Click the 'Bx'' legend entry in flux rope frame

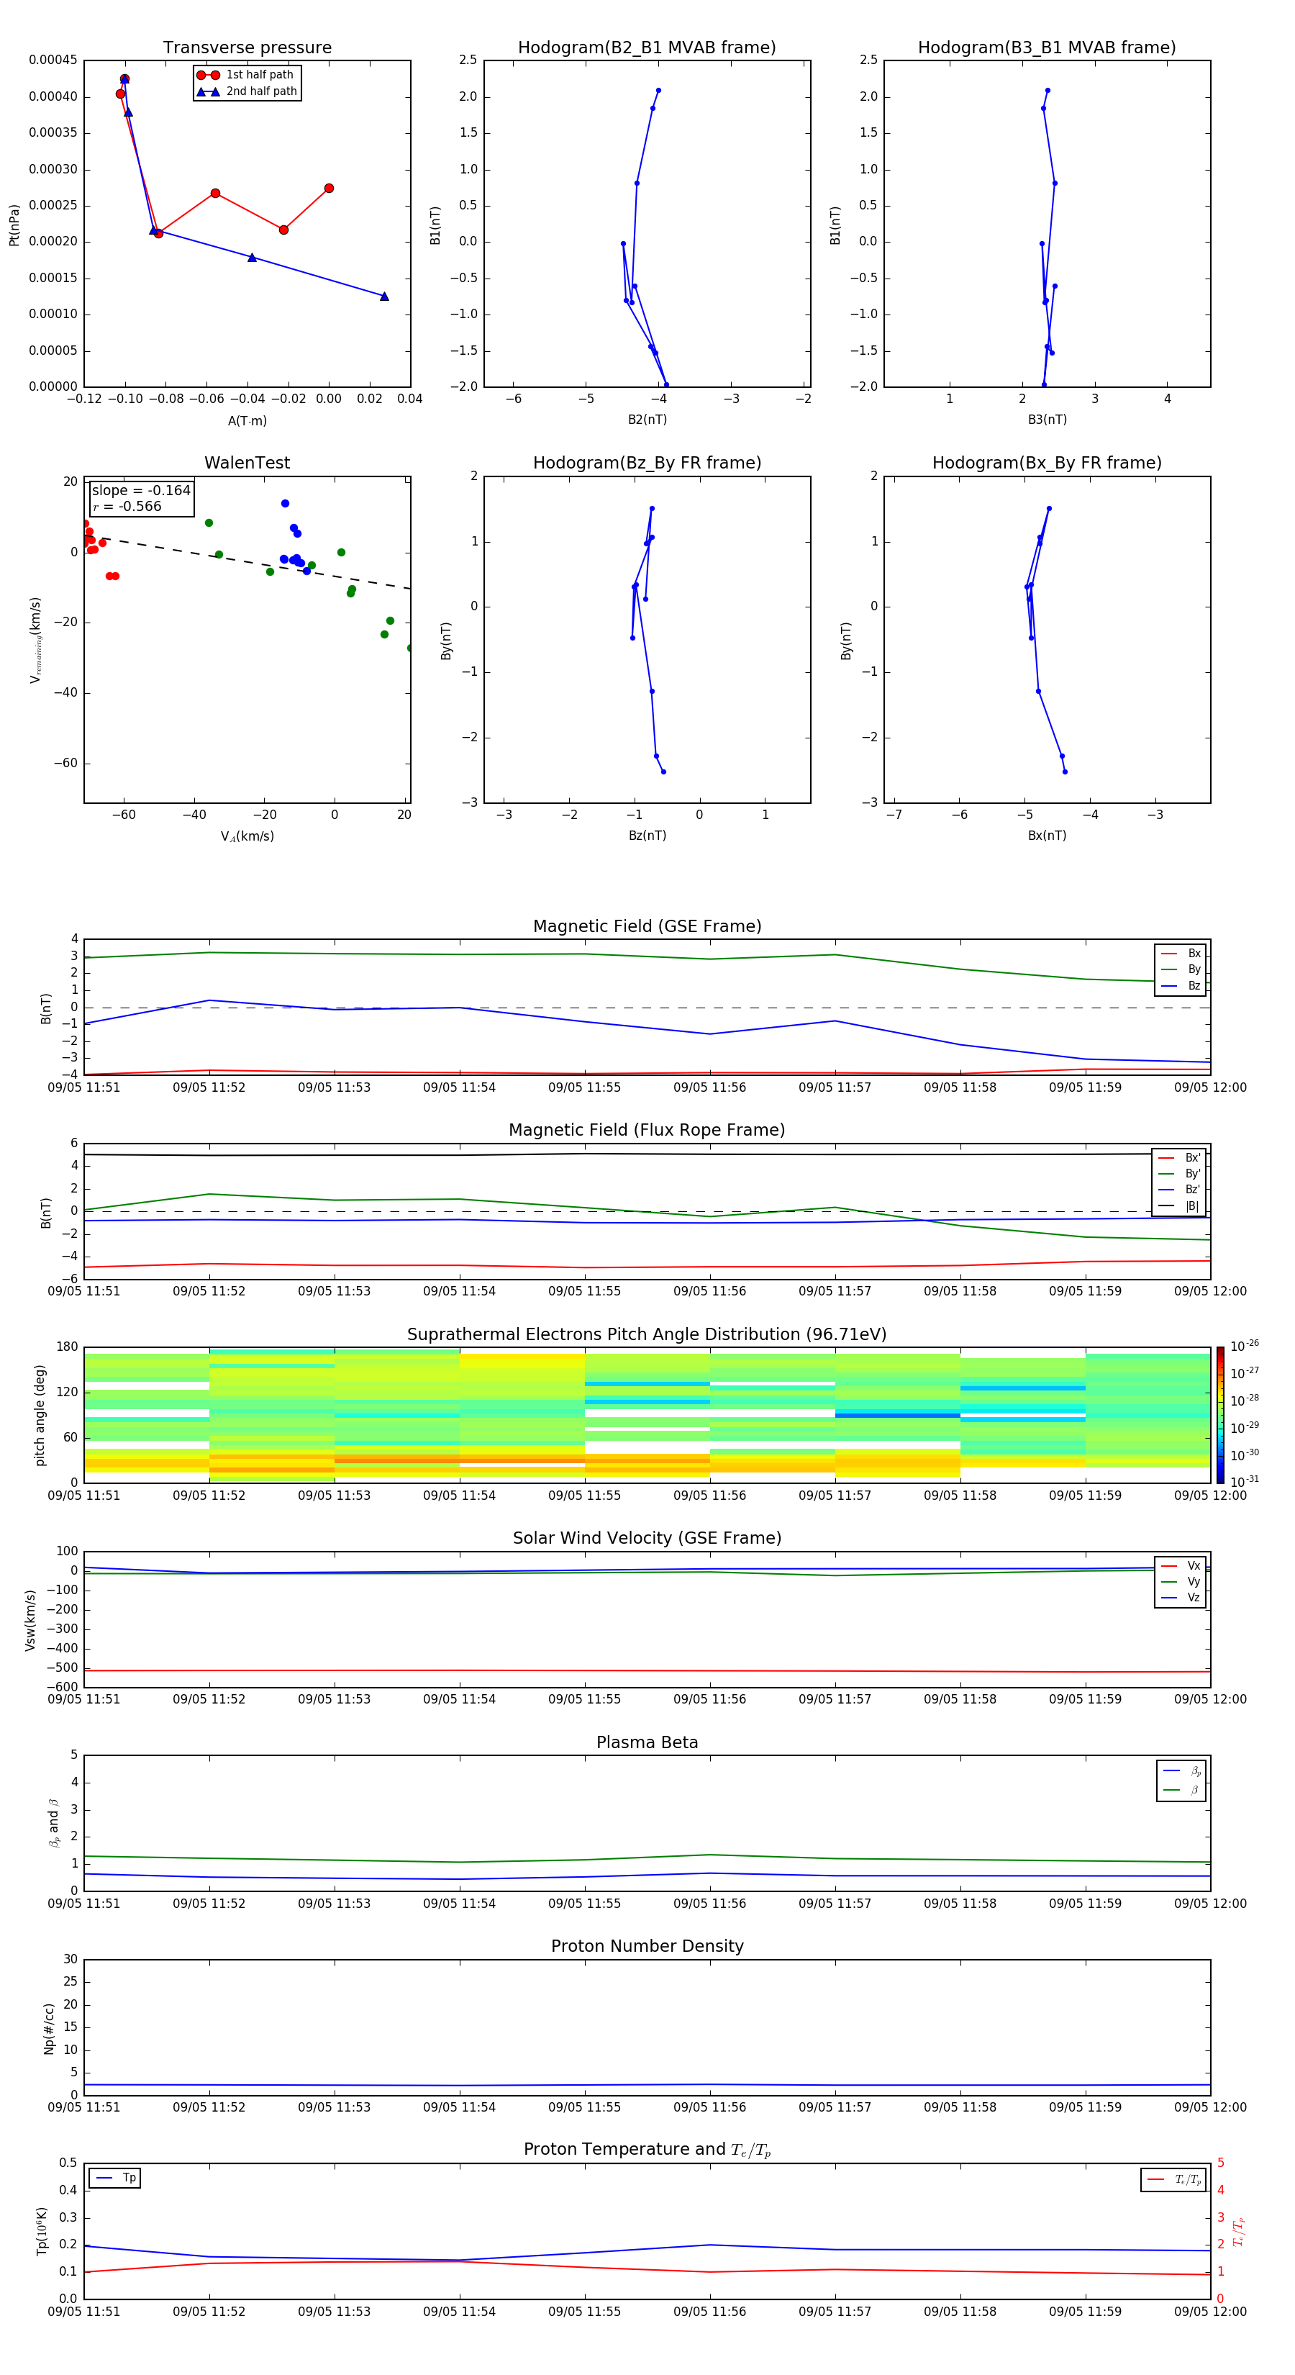pyautogui.click(x=1179, y=1158)
